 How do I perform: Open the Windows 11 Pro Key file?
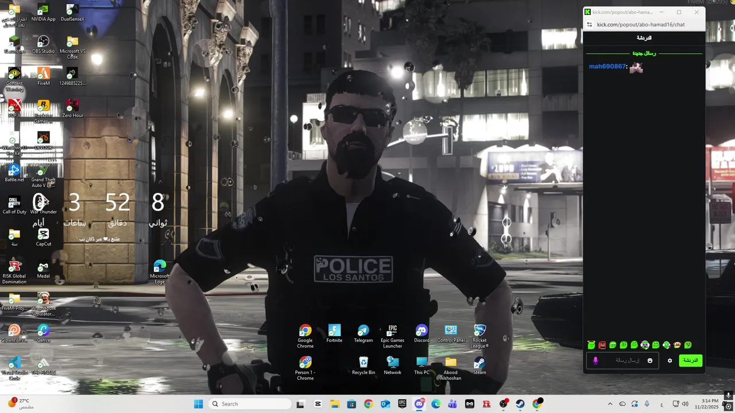coord(14,144)
